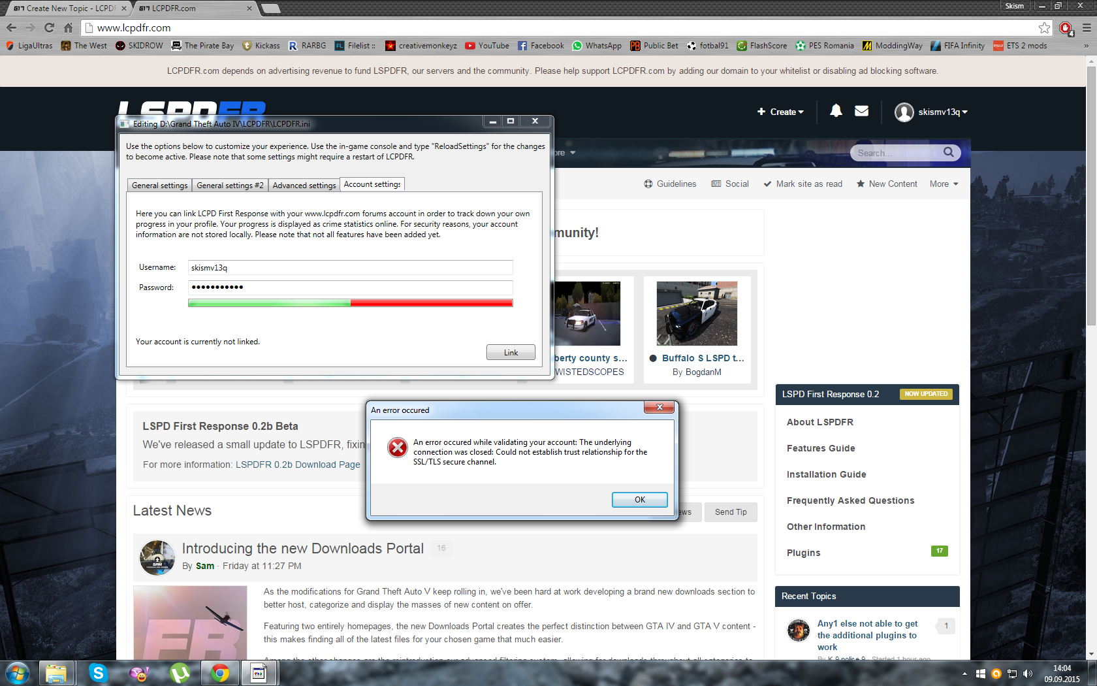Select the LCPDFR.com browser tab
The height and width of the screenshot is (686, 1097).
coord(195,8)
